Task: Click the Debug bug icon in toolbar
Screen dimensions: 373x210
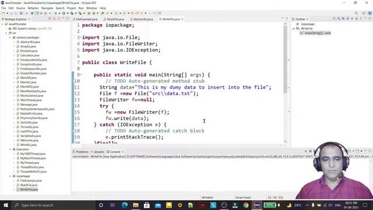Action: 56,13
